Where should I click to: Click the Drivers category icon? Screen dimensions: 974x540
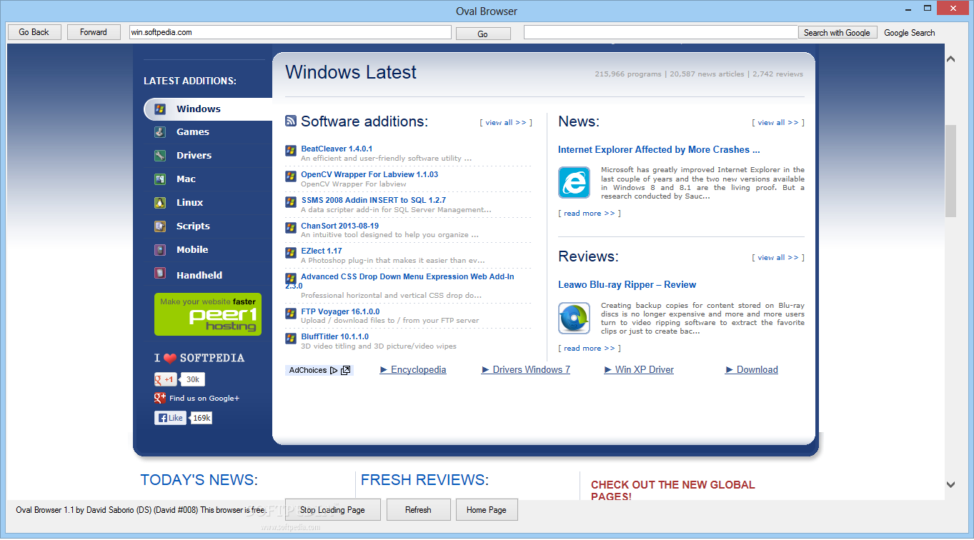coord(160,156)
